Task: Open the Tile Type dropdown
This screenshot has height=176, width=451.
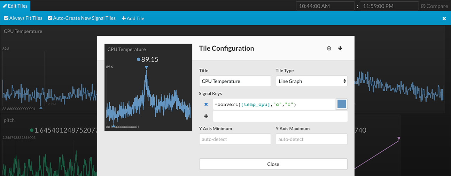Action: (x=311, y=81)
